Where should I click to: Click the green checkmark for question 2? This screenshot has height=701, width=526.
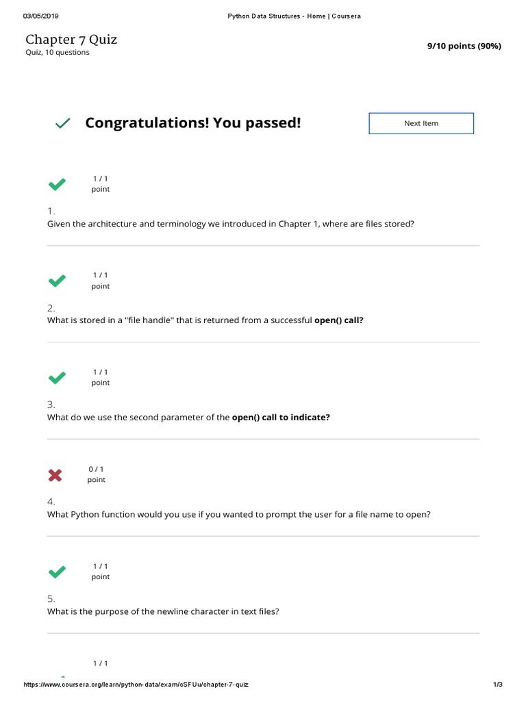pyautogui.click(x=57, y=281)
